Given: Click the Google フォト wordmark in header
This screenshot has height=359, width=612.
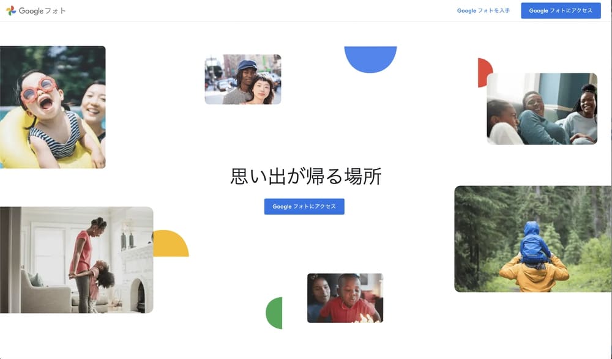Looking at the screenshot, I should click(42, 11).
